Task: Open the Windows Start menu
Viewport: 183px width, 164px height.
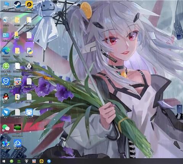Action: click(x=4, y=161)
